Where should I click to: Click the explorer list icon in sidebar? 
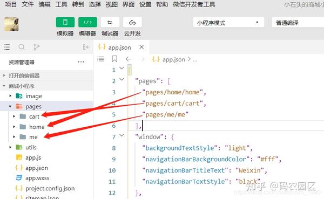[x=7, y=47]
